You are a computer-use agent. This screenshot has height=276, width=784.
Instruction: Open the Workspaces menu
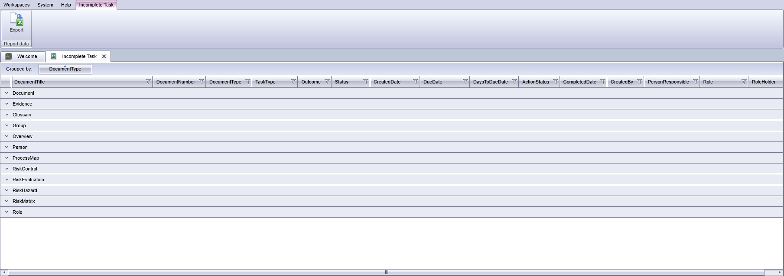tap(16, 5)
